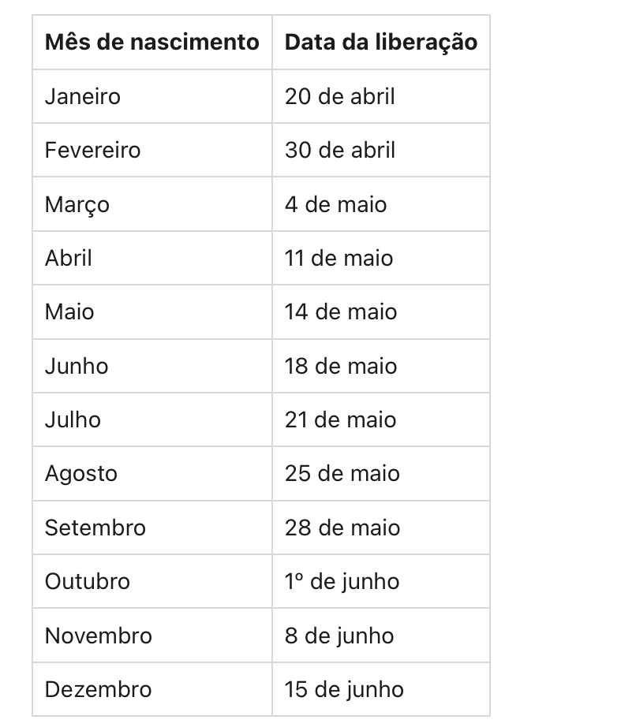Click the 'Mês de nascimento' column header
621x727 pixels.
[152, 42]
